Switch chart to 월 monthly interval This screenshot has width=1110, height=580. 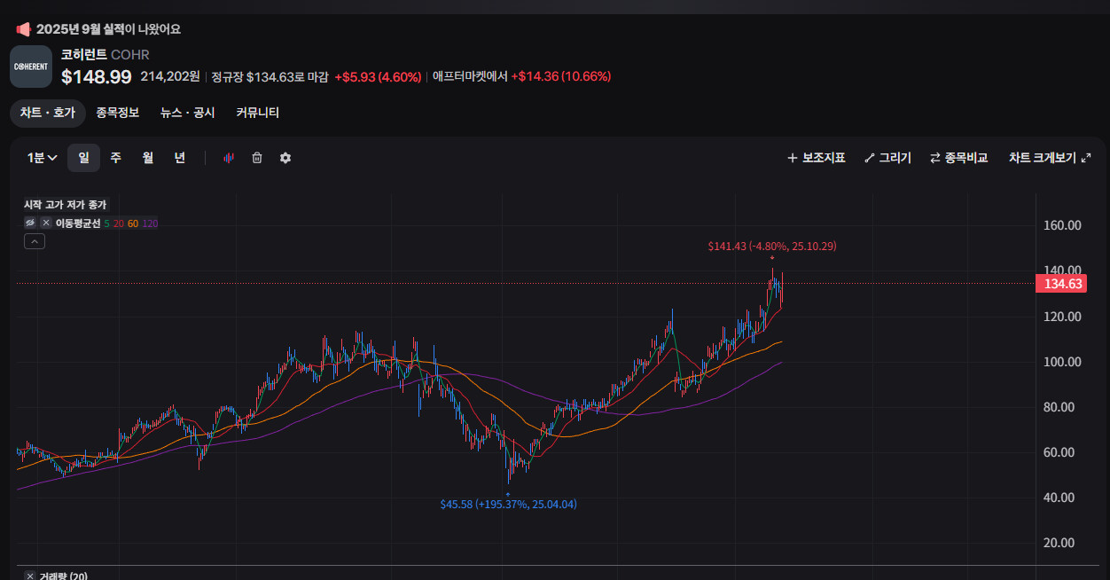[147, 158]
